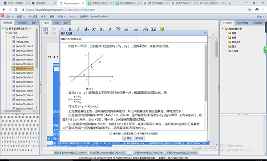Click the Bold formatting icon
This screenshot has height=161, width=267.
pyautogui.click(x=70, y=29)
